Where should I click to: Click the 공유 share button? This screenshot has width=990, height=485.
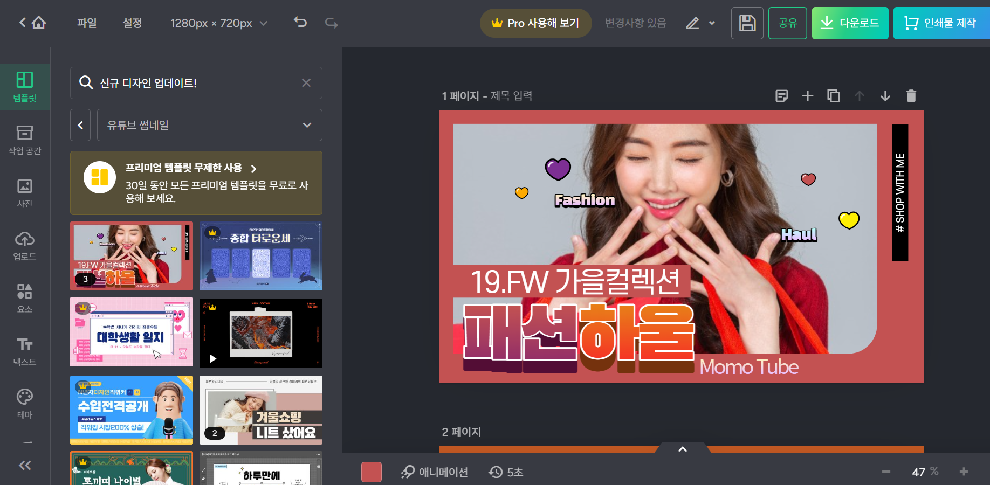click(788, 23)
